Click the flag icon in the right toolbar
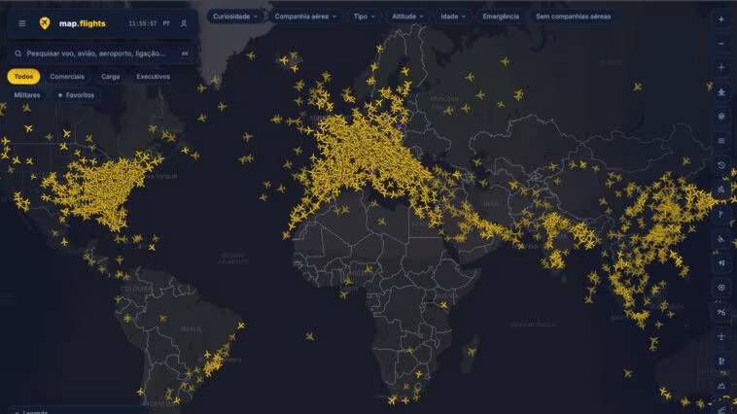The width and height of the screenshot is (737, 414). pyautogui.click(x=721, y=214)
